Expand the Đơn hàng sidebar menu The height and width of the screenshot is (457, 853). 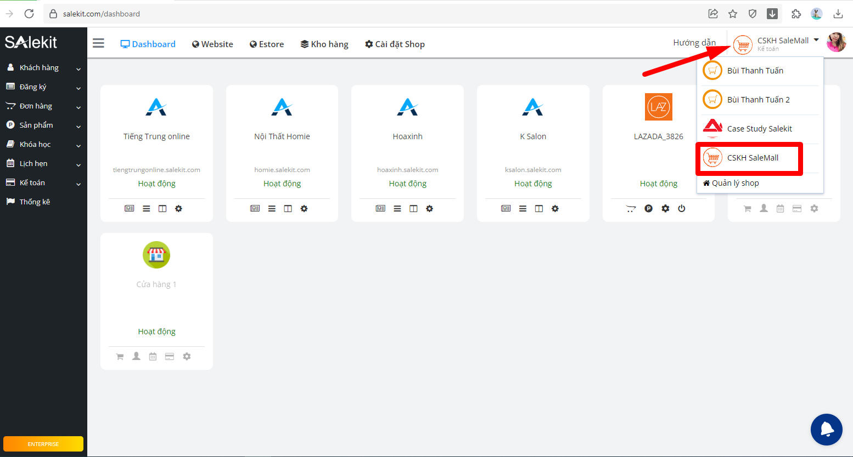[43, 106]
